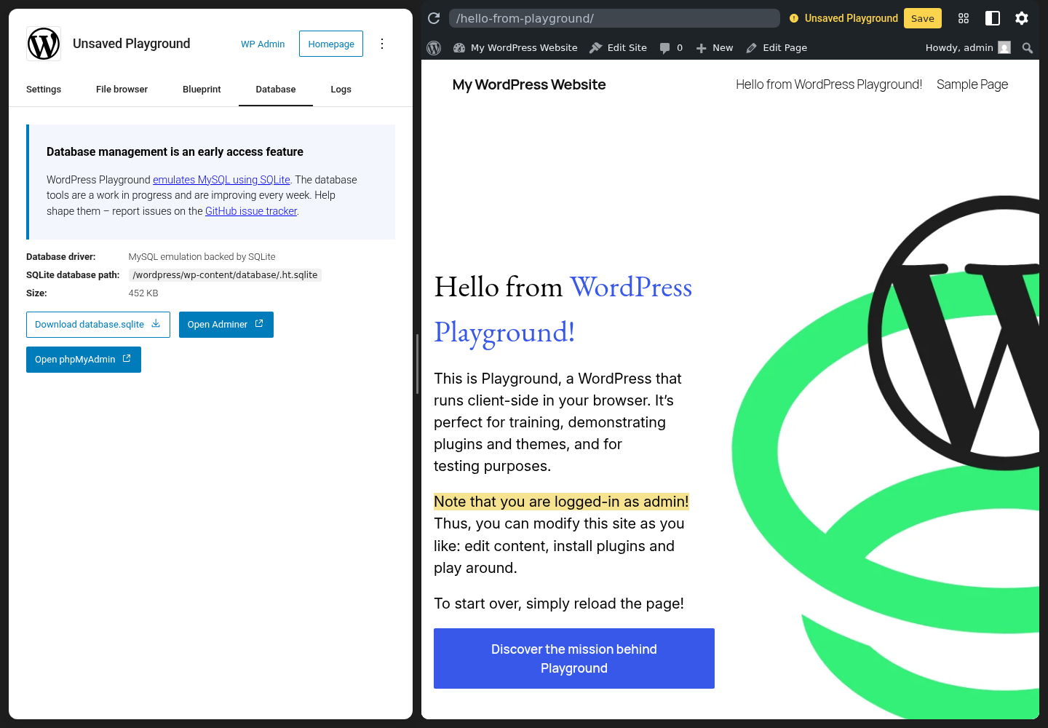This screenshot has width=1048, height=728.
Task: Click Download database.sqlite button
Action: click(x=98, y=325)
